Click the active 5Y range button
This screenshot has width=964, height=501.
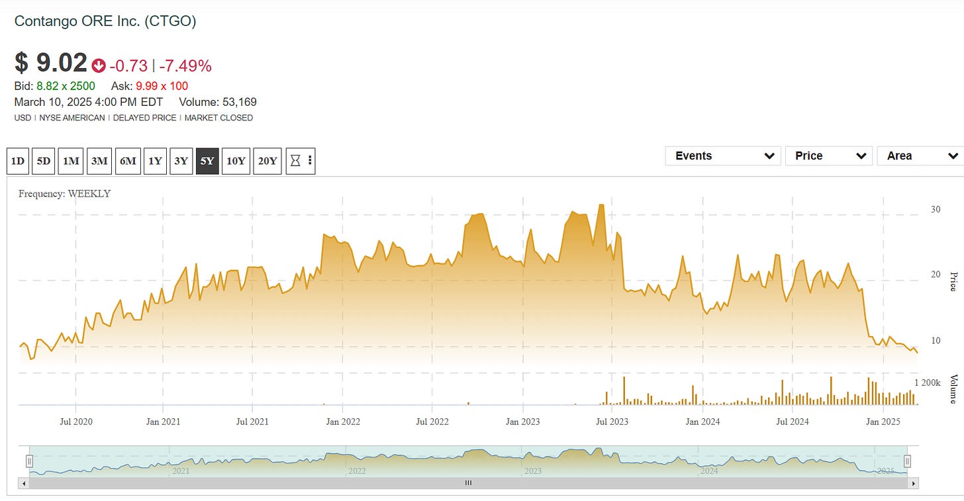207,161
